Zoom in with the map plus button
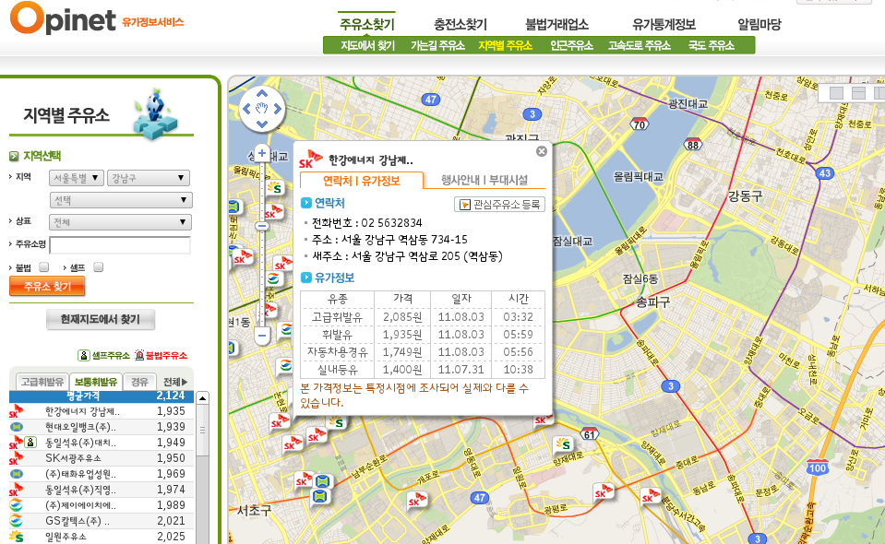Image resolution: width=885 pixels, height=544 pixels. point(262,153)
